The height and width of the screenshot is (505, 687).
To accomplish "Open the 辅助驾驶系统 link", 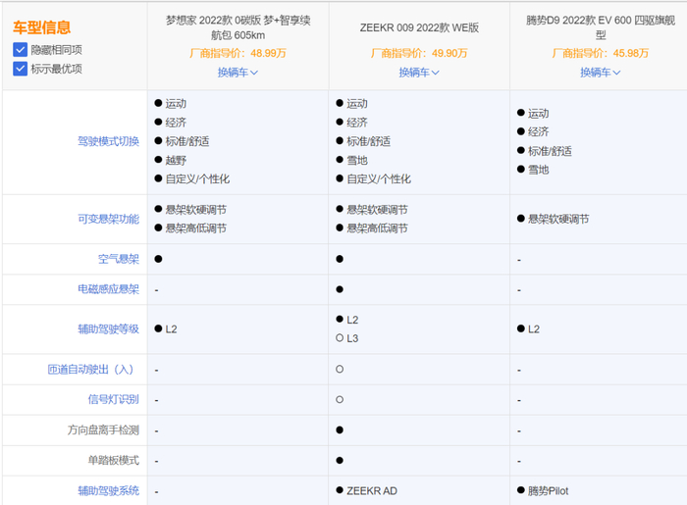I will (108, 491).
